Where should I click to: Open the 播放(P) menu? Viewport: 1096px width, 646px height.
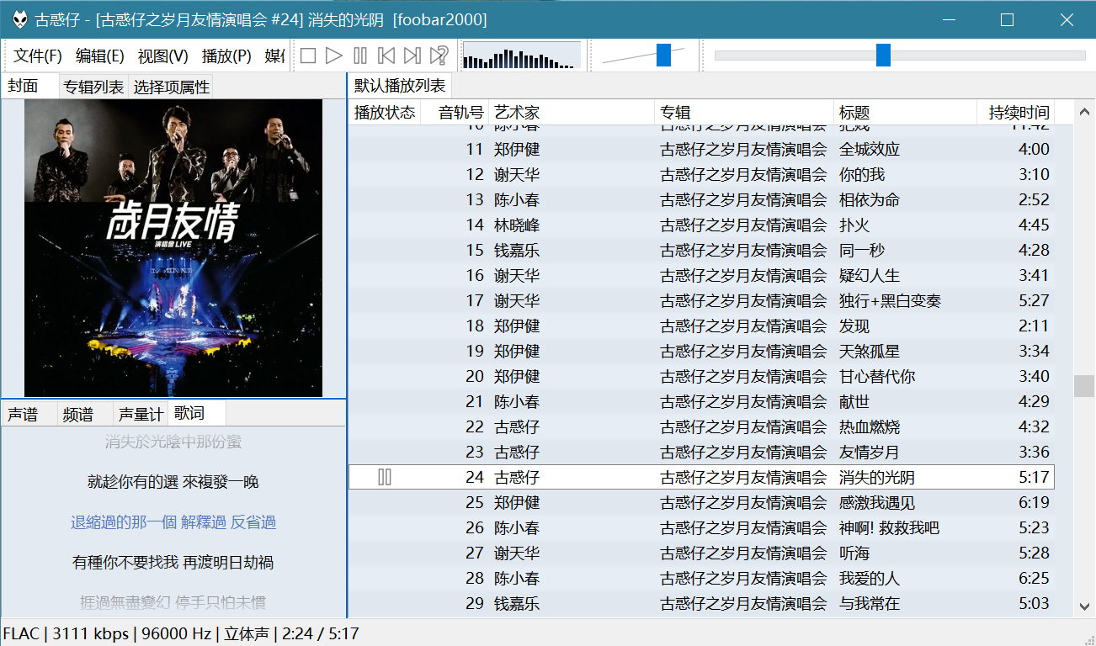(x=226, y=56)
